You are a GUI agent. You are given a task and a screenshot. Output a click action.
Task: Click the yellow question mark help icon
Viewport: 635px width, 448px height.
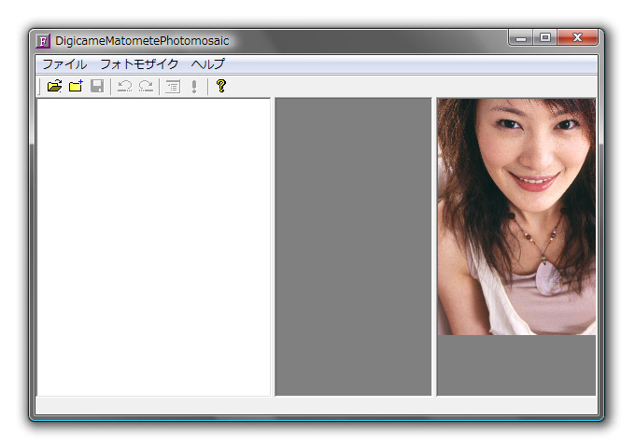tap(221, 86)
